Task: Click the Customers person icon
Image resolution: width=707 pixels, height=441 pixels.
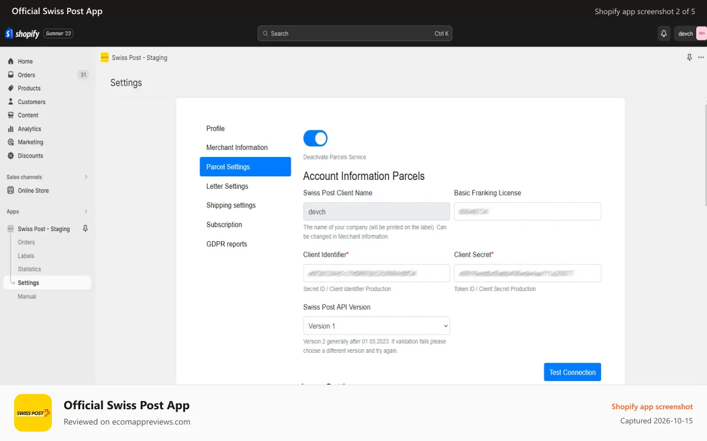Action: click(x=11, y=102)
